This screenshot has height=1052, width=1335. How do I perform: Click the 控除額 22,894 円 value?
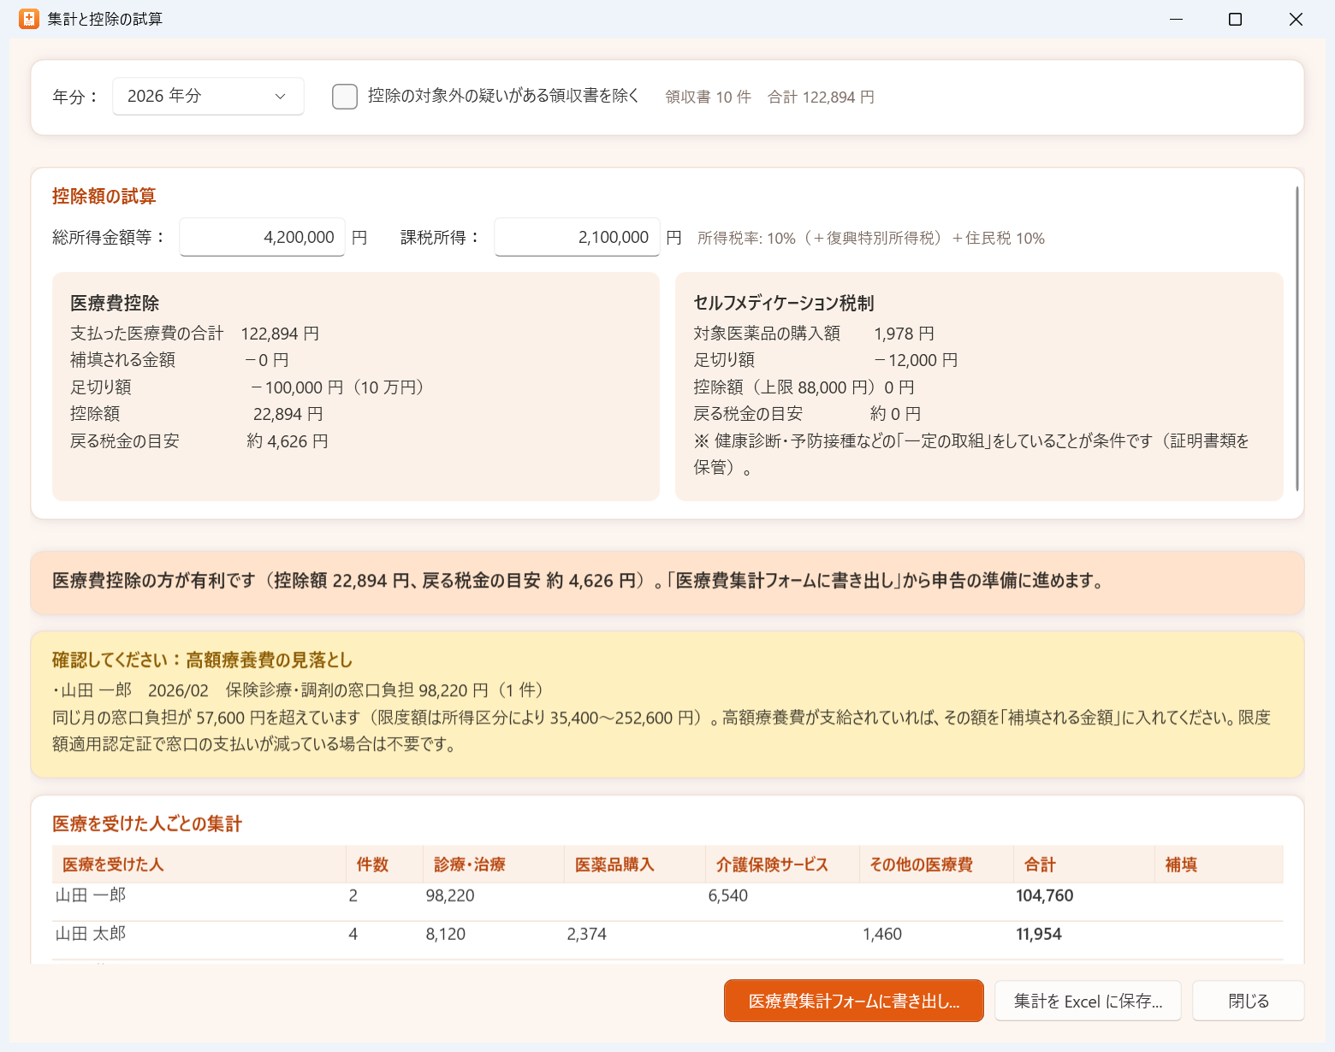point(288,414)
